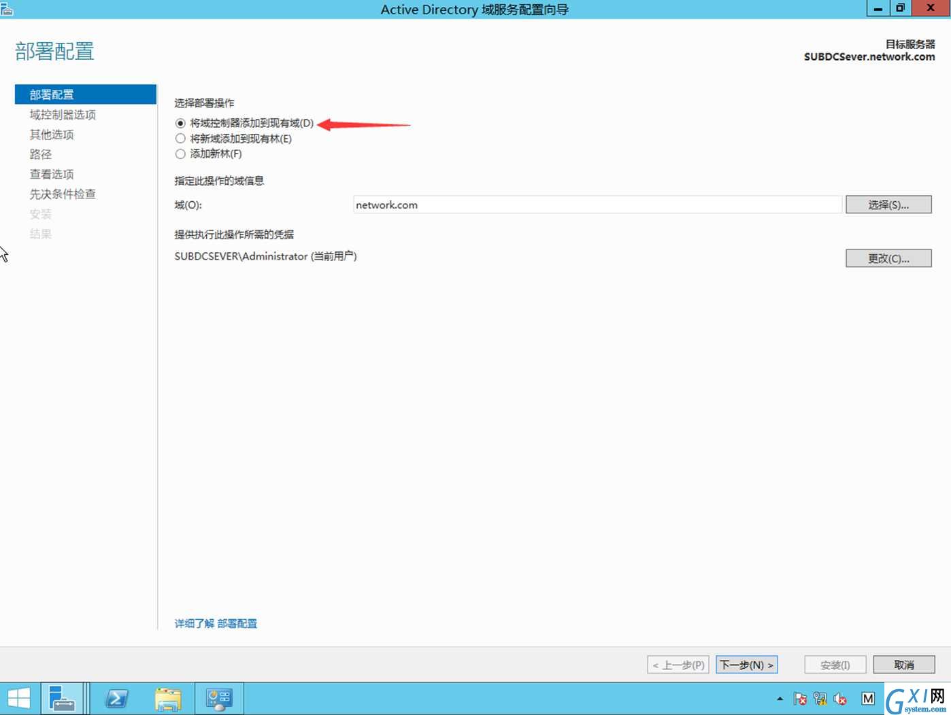Launch PowerShell from the taskbar
This screenshot has width=951, height=715.
[x=116, y=699]
